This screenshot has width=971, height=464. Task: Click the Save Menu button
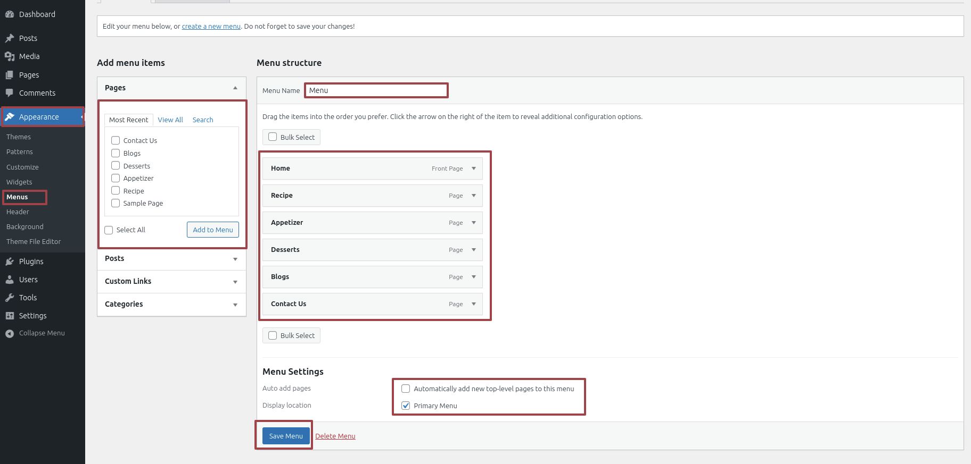pos(286,436)
